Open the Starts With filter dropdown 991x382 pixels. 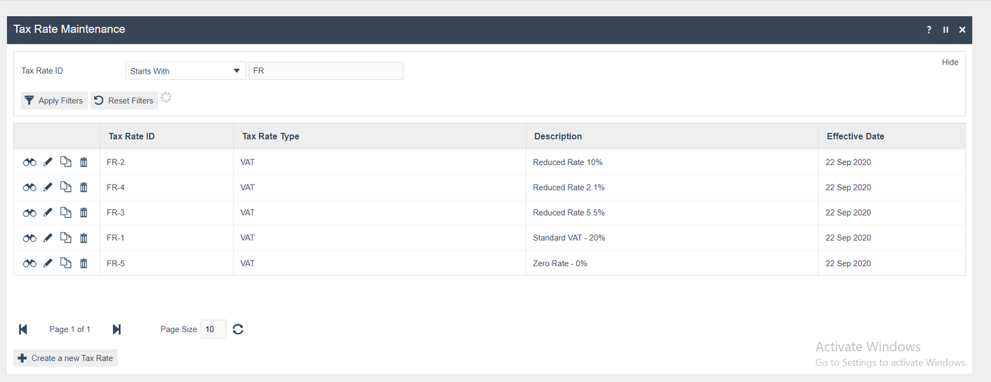tap(185, 71)
